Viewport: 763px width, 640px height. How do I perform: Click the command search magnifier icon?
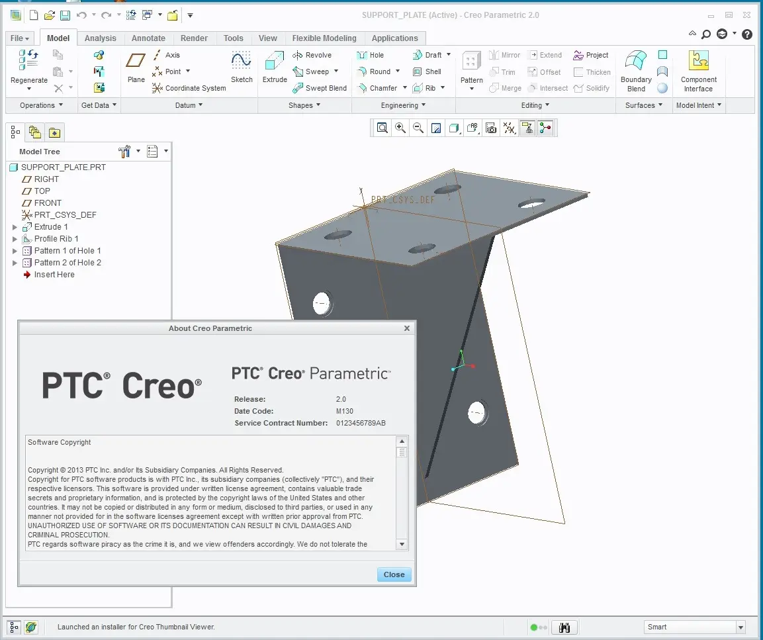coord(706,34)
